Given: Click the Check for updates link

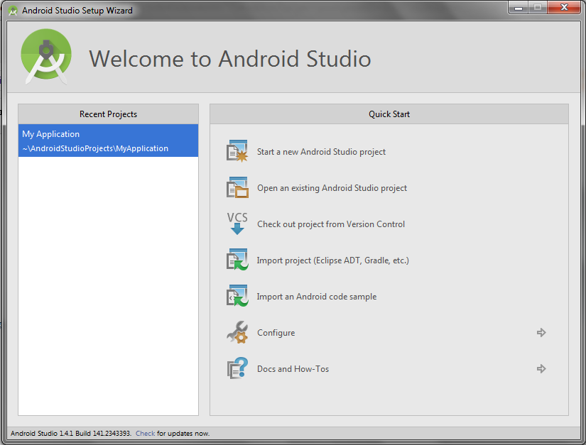Looking at the screenshot, I should pyautogui.click(x=145, y=433).
